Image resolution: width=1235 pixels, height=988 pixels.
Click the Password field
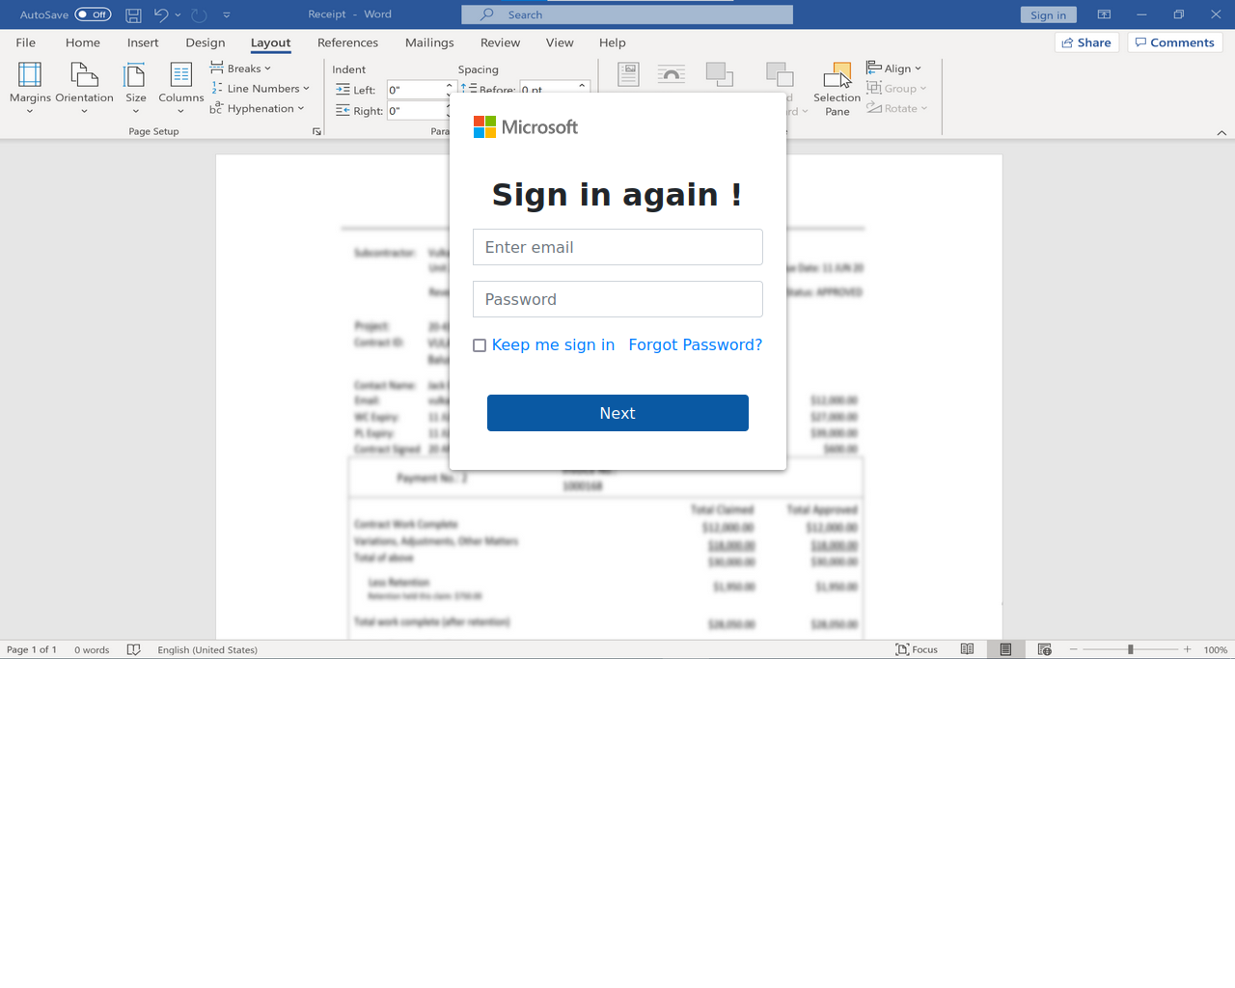pos(617,299)
